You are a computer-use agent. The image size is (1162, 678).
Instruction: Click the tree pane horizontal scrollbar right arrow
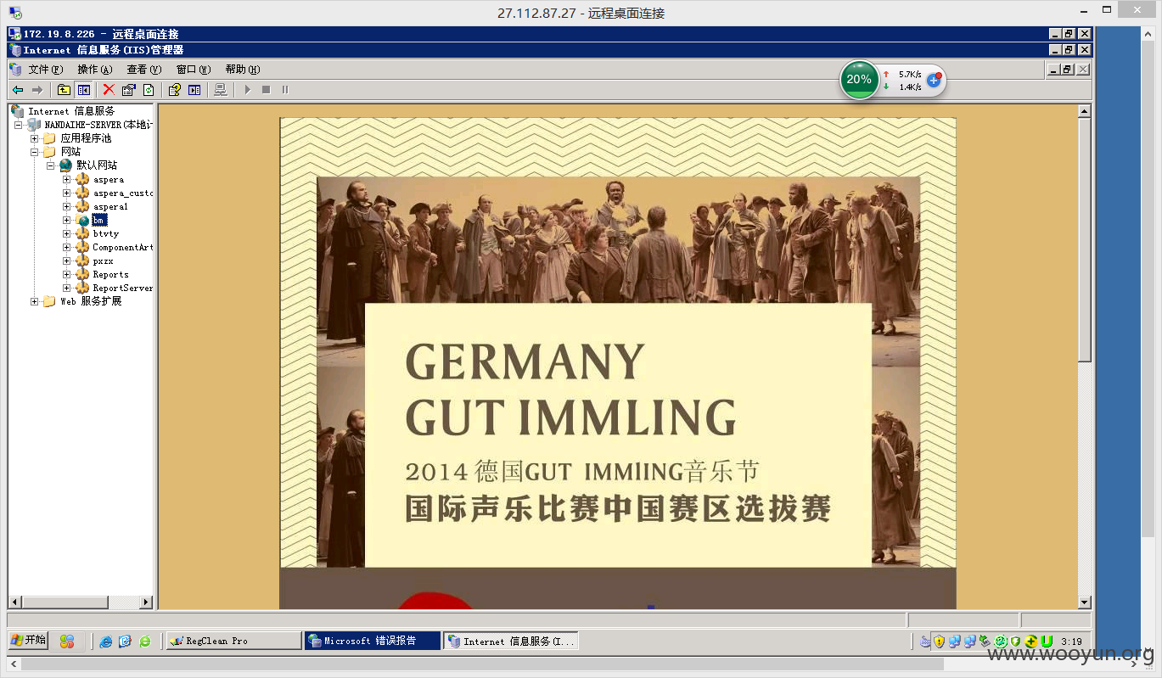146,602
